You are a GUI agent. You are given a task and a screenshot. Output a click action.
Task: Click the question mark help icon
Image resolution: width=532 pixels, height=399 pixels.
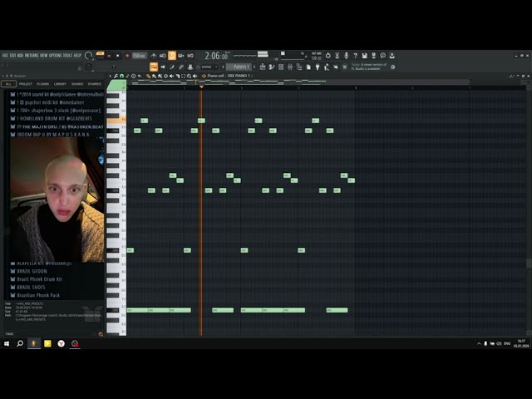click(x=355, y=56)
